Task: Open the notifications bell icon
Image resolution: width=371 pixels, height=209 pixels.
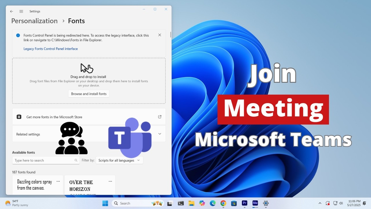Action: (x=364, y=203)
